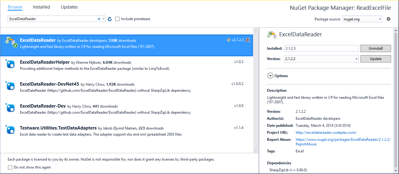This screenshot has width=399, height=174.
Task: Click the package list vertical scrollbar
Action: click(x=256, y=90)
